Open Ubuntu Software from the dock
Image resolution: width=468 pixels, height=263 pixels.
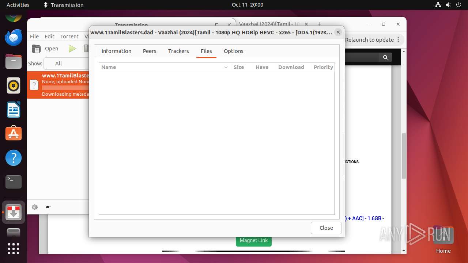14,134
